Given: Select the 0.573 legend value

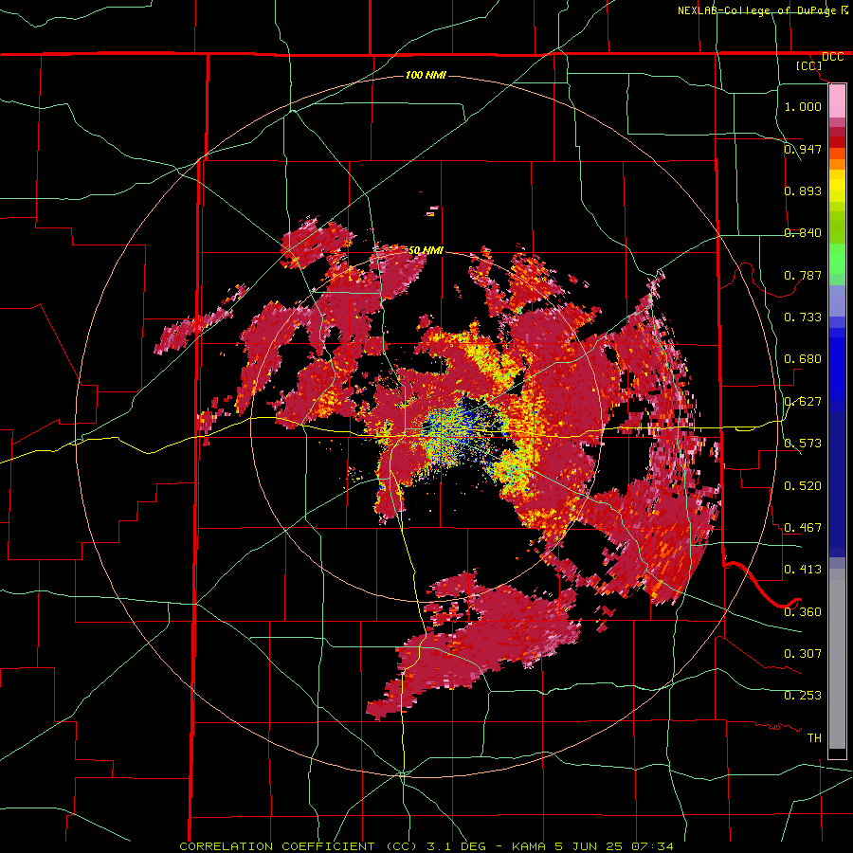Looking at the screenshot, I should pyautogui.click(x=803, y=443).
